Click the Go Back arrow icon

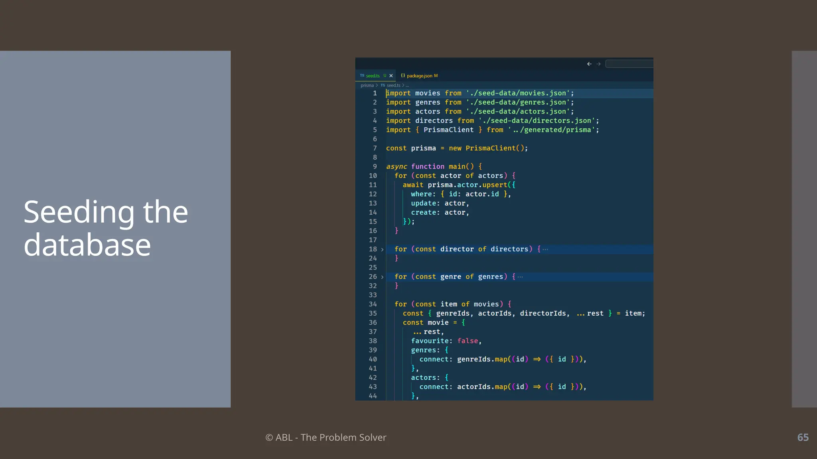(589, 64)
